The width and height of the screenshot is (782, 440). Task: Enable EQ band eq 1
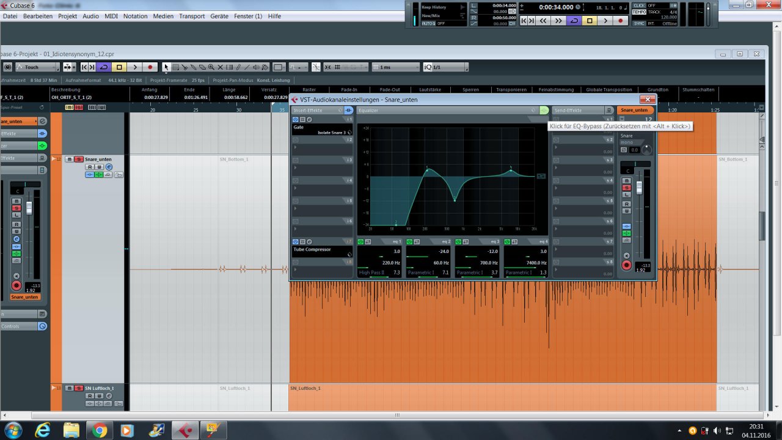[361, 242]
